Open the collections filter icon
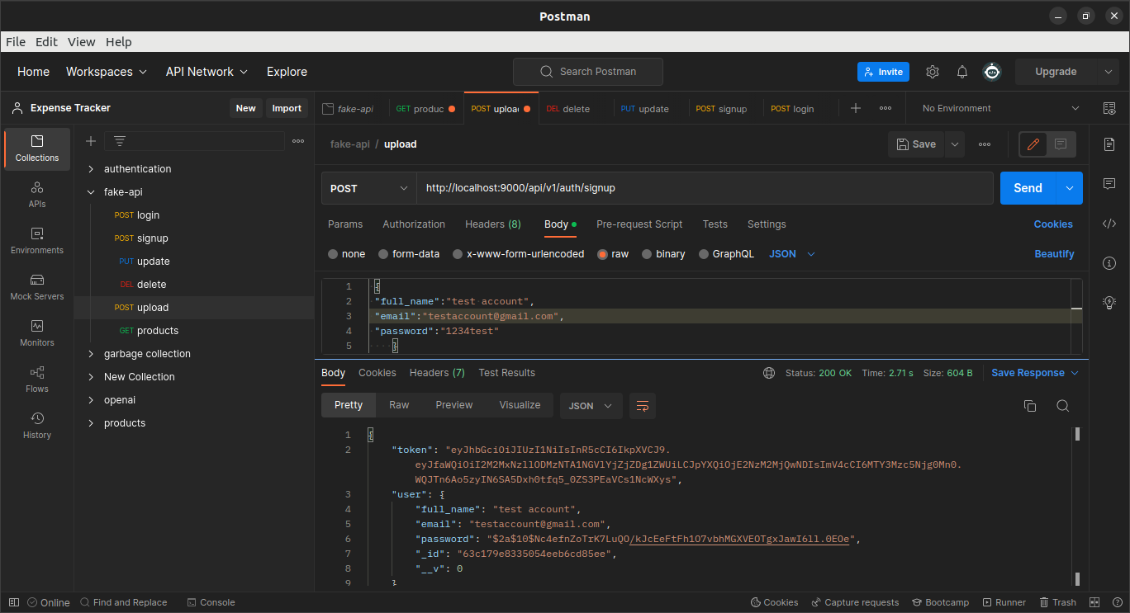 120,141
